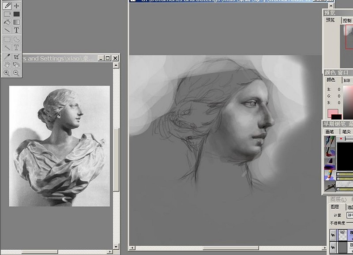
Task: Select the Rotate canvas hand tool
Action: coord(16,64)
